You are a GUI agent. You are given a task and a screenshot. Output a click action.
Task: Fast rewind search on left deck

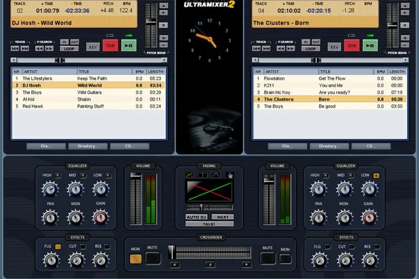click(x=39, y=48)
